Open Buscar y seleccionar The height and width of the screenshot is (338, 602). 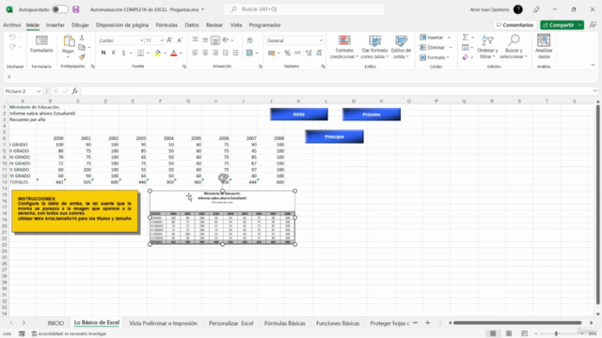pyautogui.click(x=514, y=47)
